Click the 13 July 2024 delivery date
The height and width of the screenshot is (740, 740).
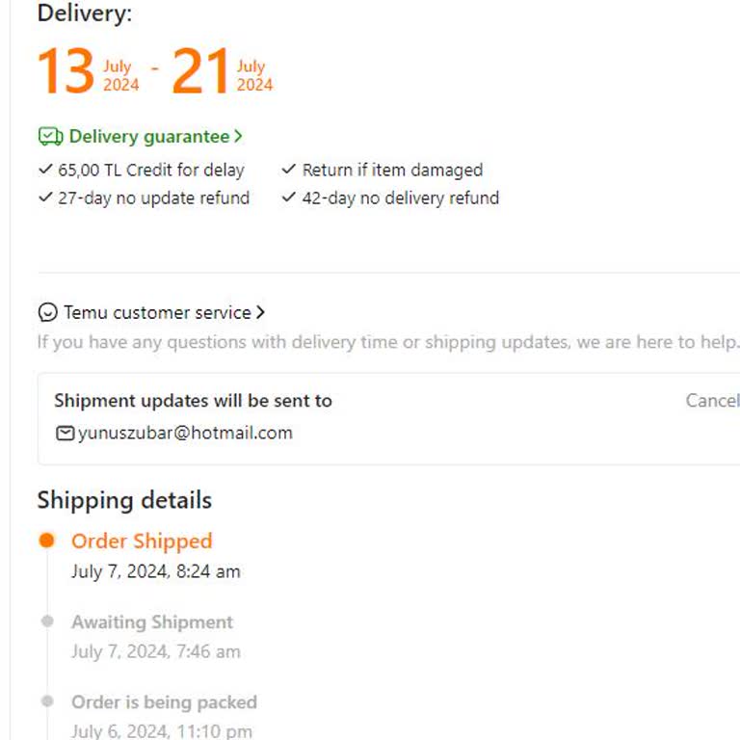pos(88,73)
